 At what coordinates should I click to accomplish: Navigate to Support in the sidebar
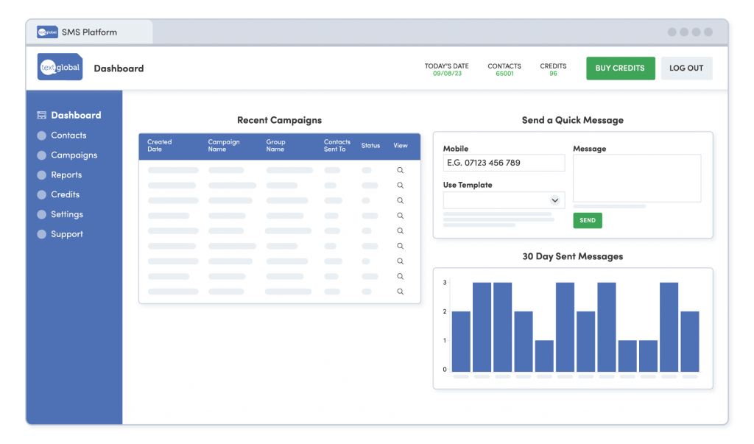(x=66, y=234)
